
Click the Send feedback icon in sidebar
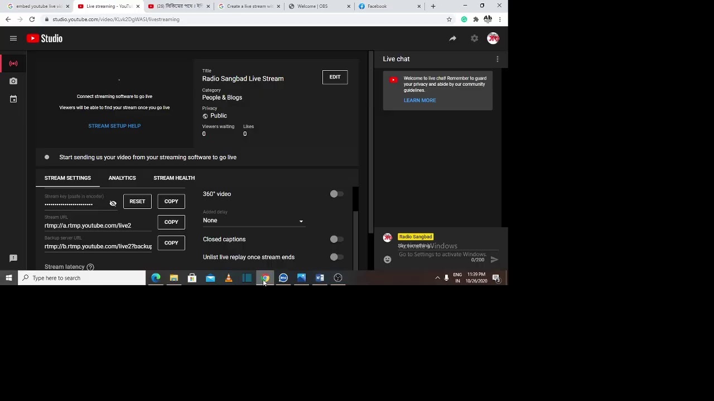pos(13,258)
